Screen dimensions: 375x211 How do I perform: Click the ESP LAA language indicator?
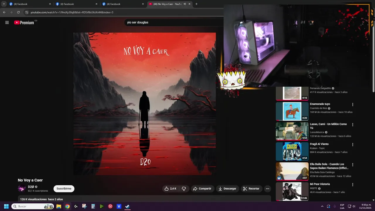click(x=342, y=206)
